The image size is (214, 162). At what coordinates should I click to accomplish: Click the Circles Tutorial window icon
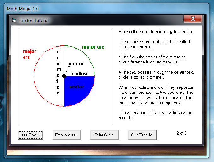click(14, 21)
